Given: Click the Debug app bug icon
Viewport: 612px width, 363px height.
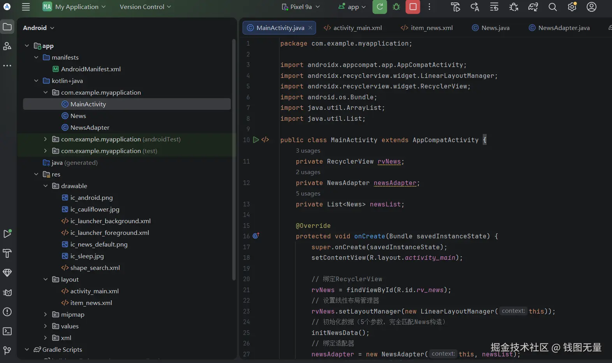Looking at the screenshot, I should [x=396, y=7].
